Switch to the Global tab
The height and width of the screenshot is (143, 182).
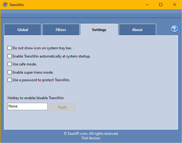(22, 30)
